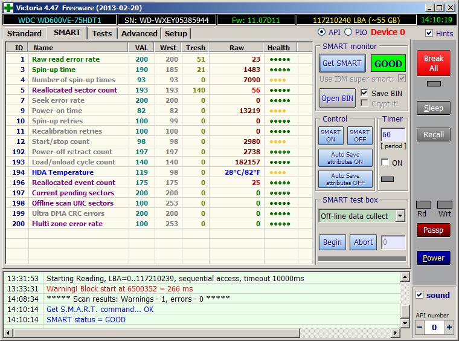Click the SMART test box number field
The width and height of the screenshot is (459, 341).
point(393,242)
